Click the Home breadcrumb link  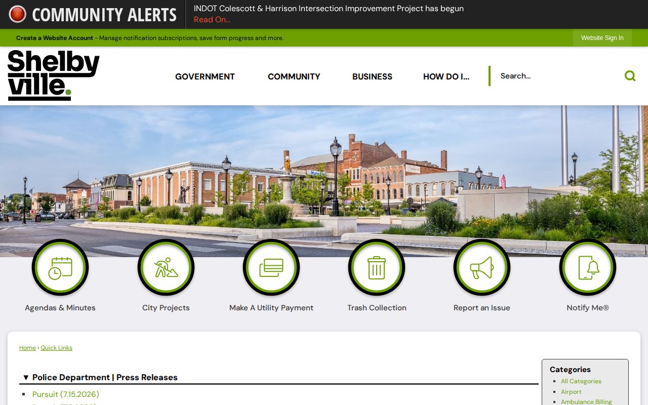(27, 348)
